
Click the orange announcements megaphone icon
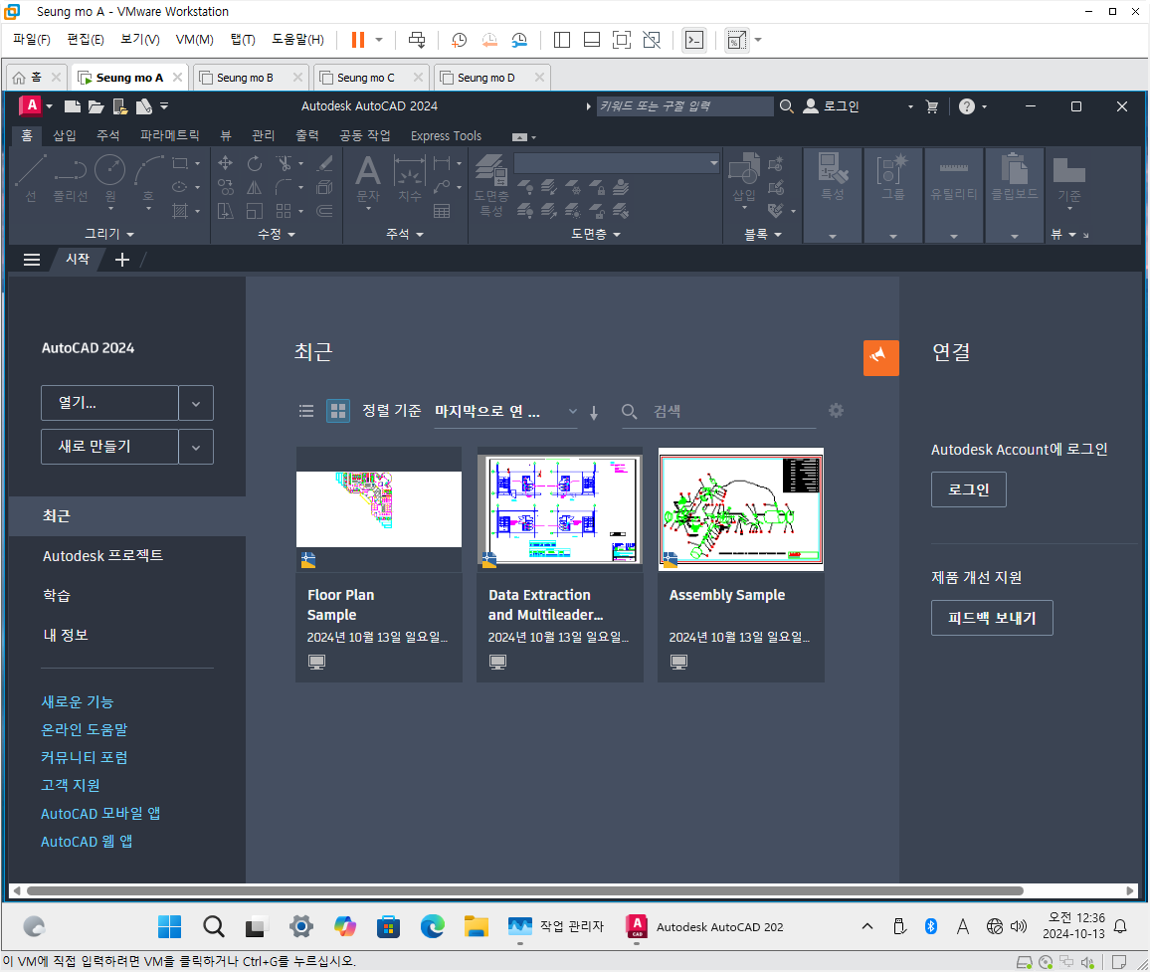880,358
